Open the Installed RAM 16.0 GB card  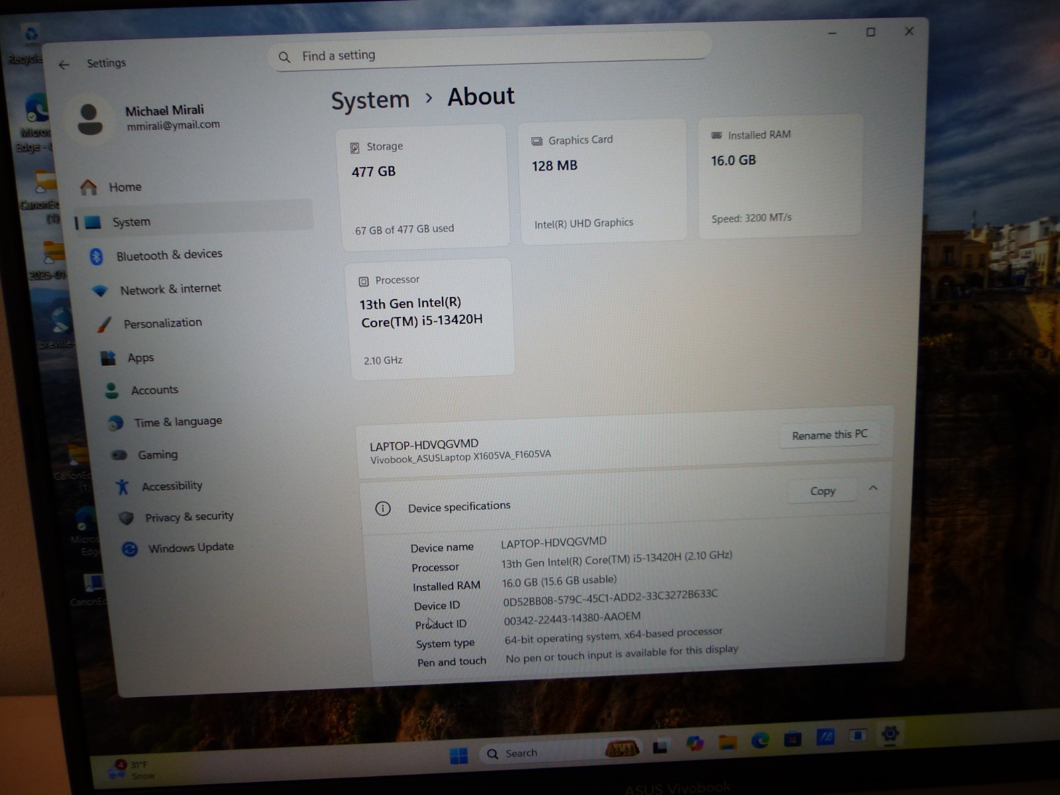click(780, 176)
